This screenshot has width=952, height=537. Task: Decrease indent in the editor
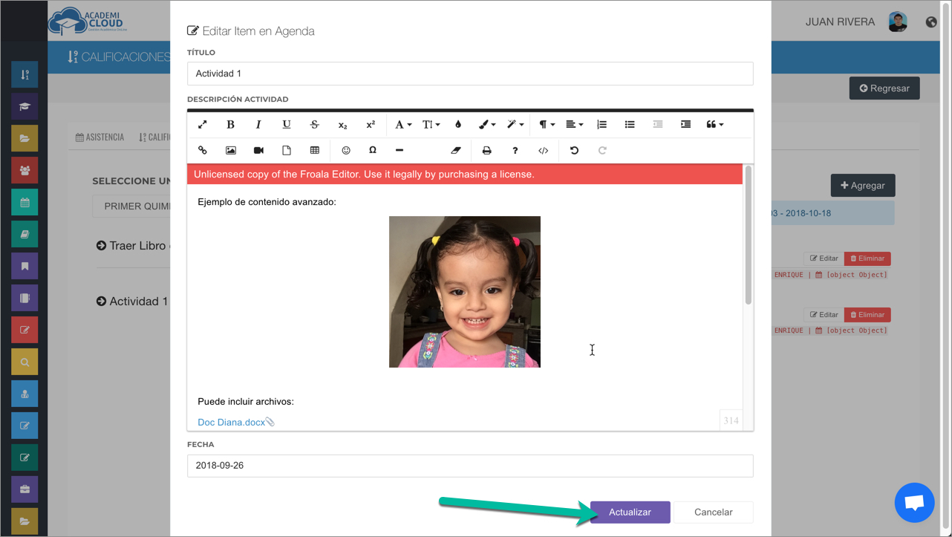658,125
